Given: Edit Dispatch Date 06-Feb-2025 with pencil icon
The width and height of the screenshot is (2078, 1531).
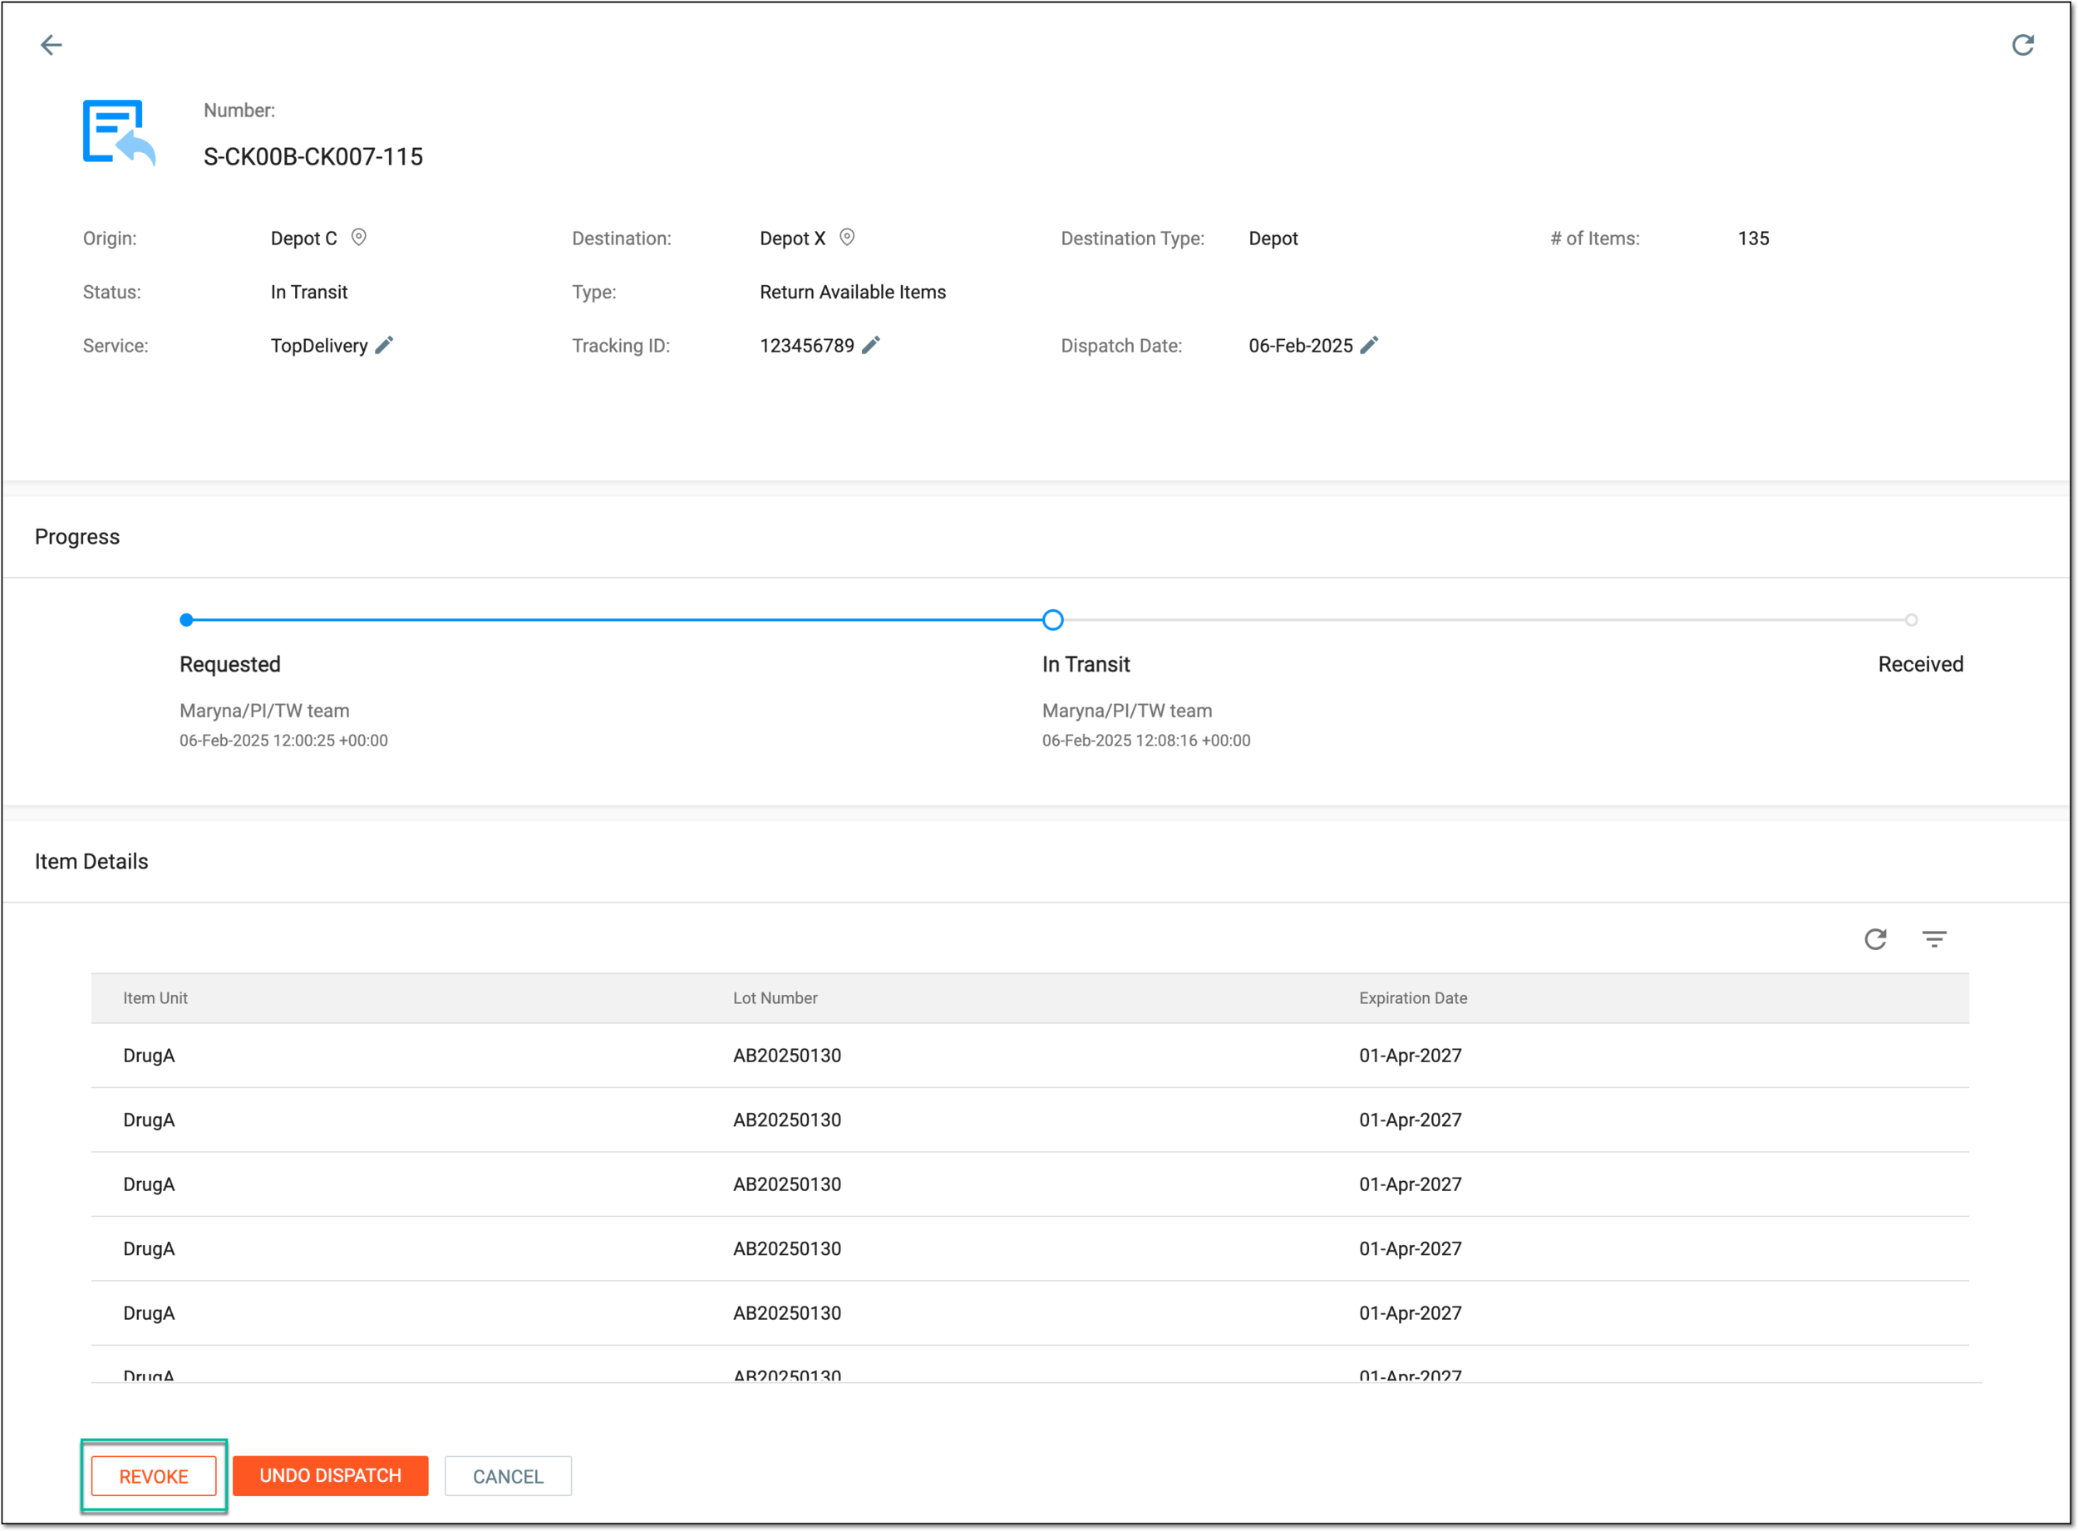Looking at the screenshot, I should [1369, 345].
